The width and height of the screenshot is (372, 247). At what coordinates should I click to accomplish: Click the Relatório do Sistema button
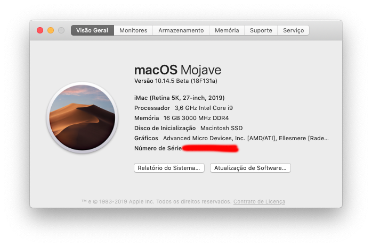(169, 168)
